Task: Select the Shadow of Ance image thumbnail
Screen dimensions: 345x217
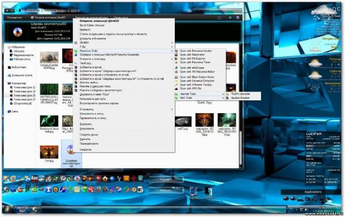Action: tap(49, 121)
